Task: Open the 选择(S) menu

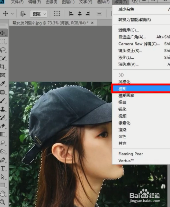Action: [103, 2]
